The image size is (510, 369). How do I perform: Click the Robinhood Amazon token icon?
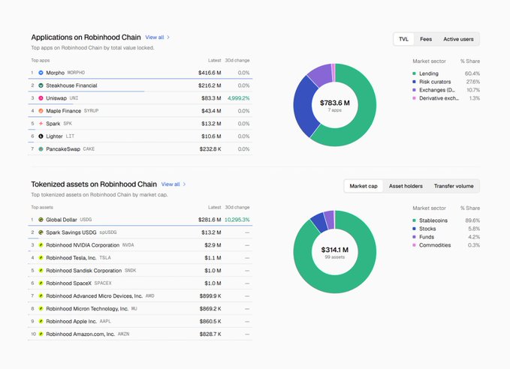(41, 334)
